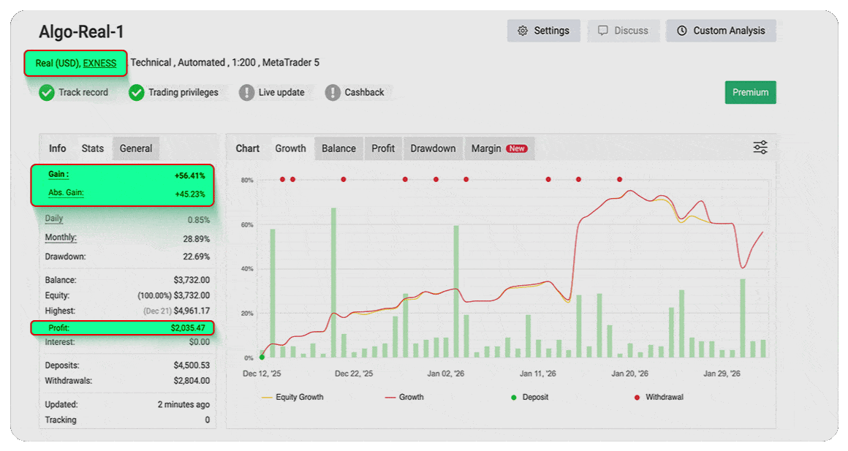Screen dimensions: 848x451
Task: Click the green deposit dot on chart
Action: pos(262,357)
